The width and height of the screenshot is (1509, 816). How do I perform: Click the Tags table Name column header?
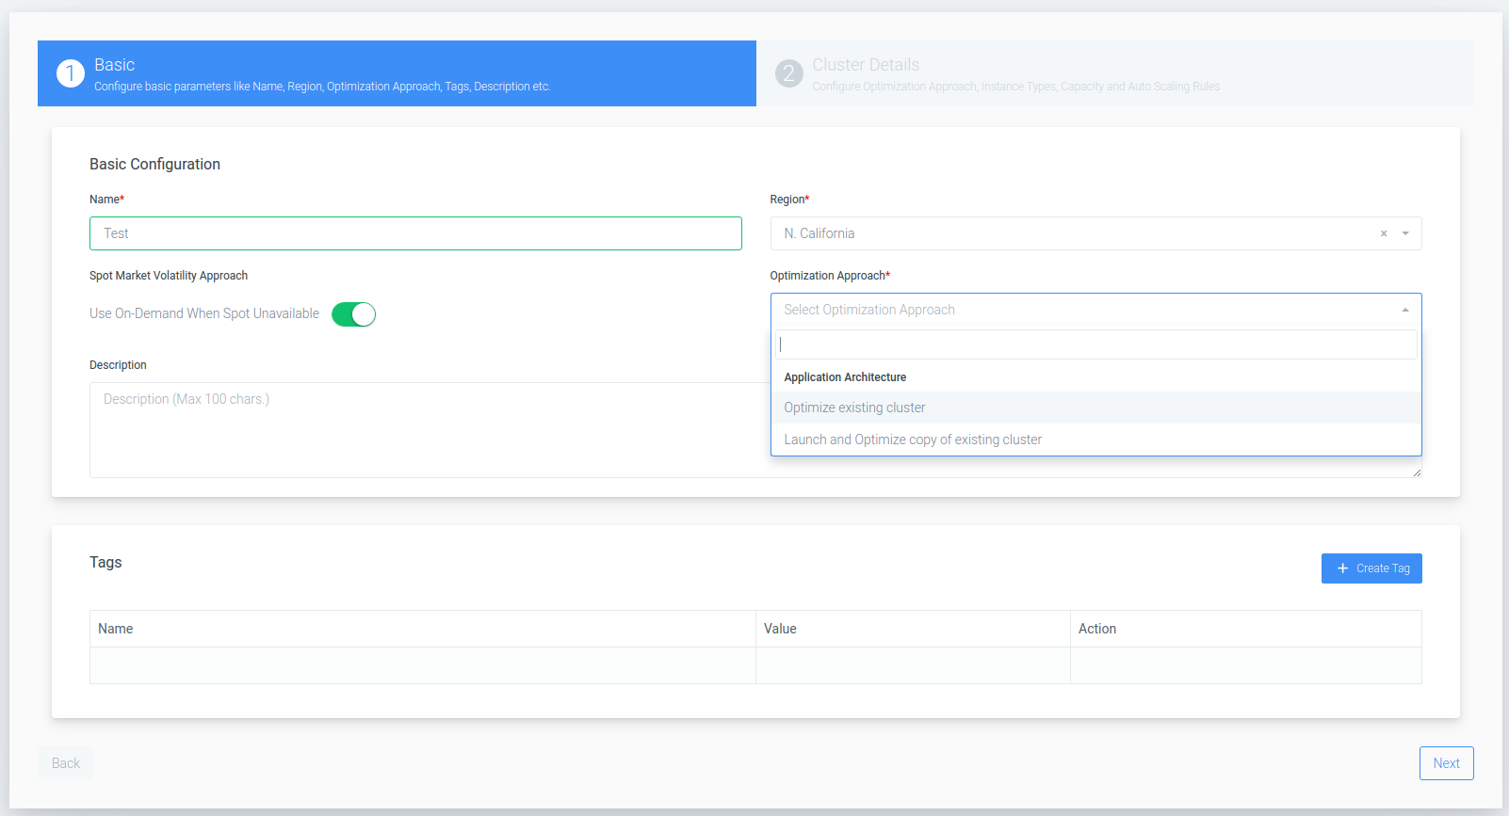pos(423,629)
